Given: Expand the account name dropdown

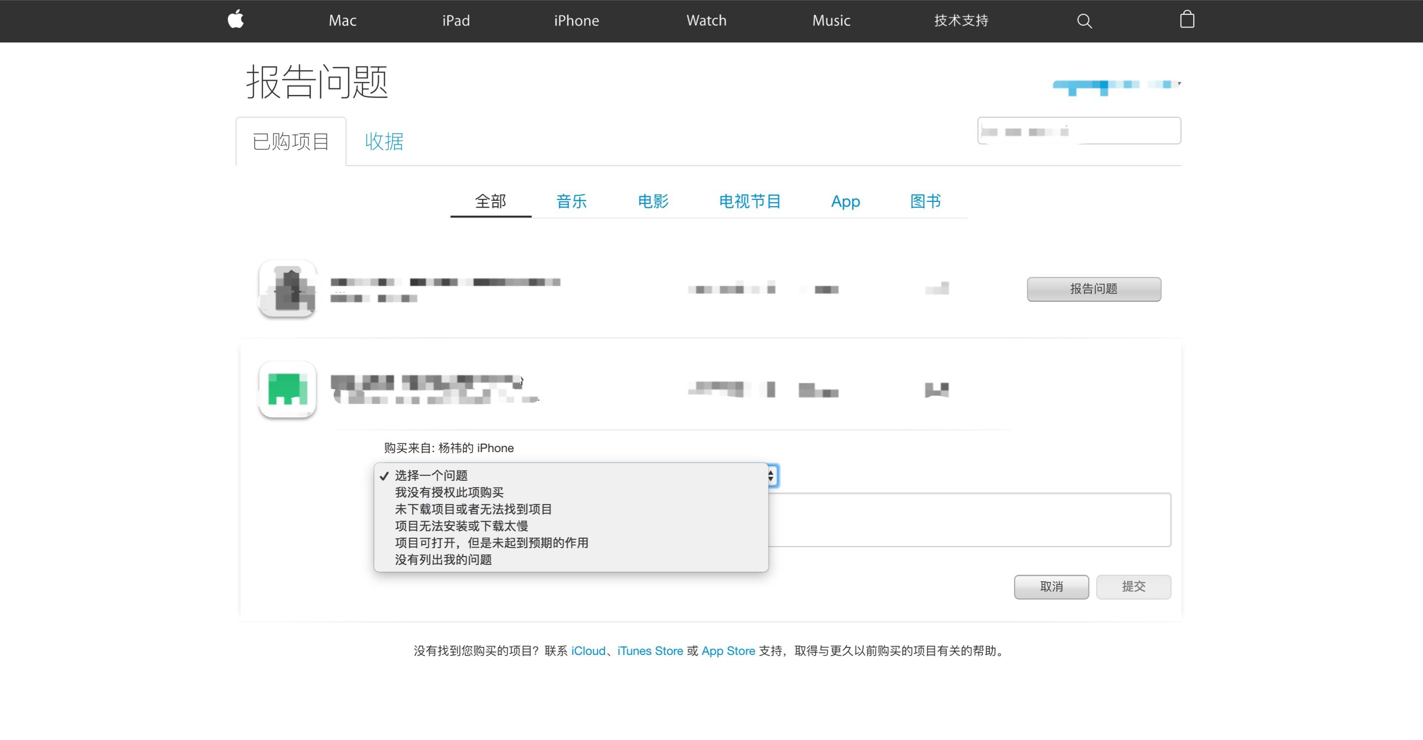Looking at the screenshot, I should [x=1117, y=85].
